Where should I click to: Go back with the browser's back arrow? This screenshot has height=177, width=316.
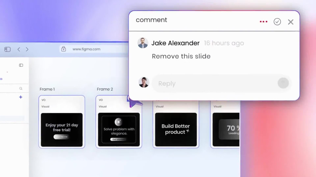pyautogui.click(x=19, y=49)
